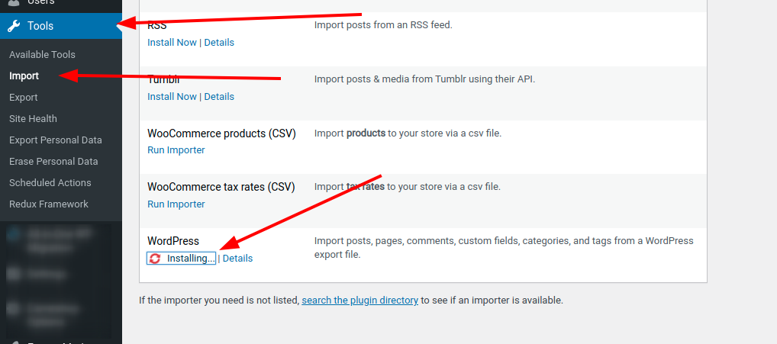Click the spinning Installing refresh icon
The width and height of the screenshot is (777, 344).
coord(155,259)
